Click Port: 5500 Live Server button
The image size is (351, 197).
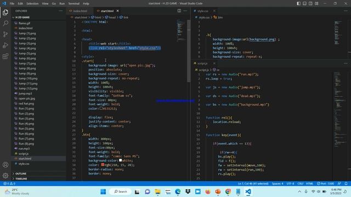[x=325, y=183]
